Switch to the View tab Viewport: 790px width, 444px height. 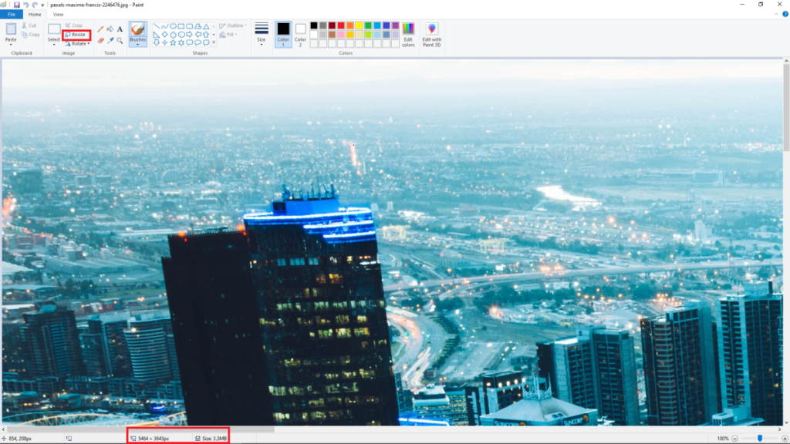[58, 14]
